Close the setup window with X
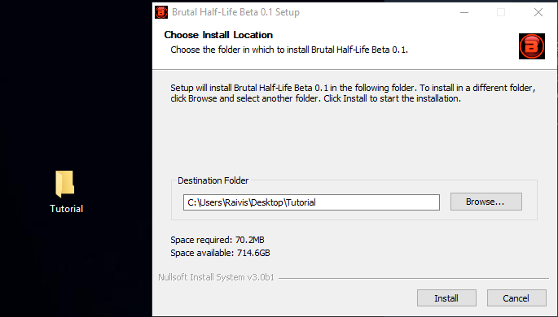 (538, 12)
